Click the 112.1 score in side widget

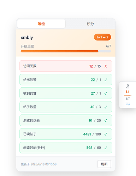pos(128,105)
